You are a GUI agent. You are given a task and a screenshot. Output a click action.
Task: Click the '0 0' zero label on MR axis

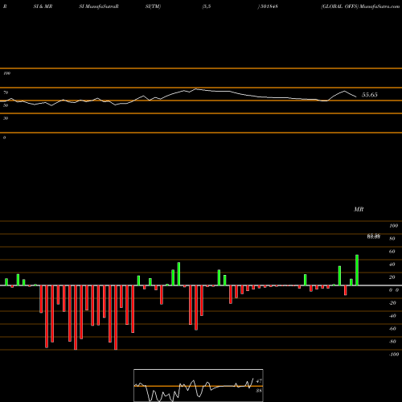tap(394, 290)
